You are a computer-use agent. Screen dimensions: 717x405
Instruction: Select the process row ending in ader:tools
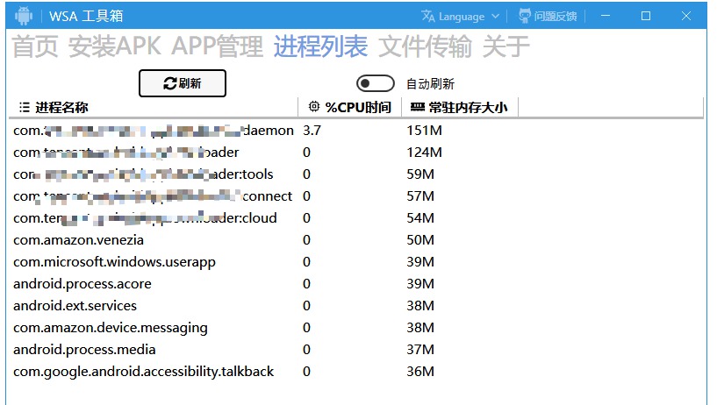(356, 174)
